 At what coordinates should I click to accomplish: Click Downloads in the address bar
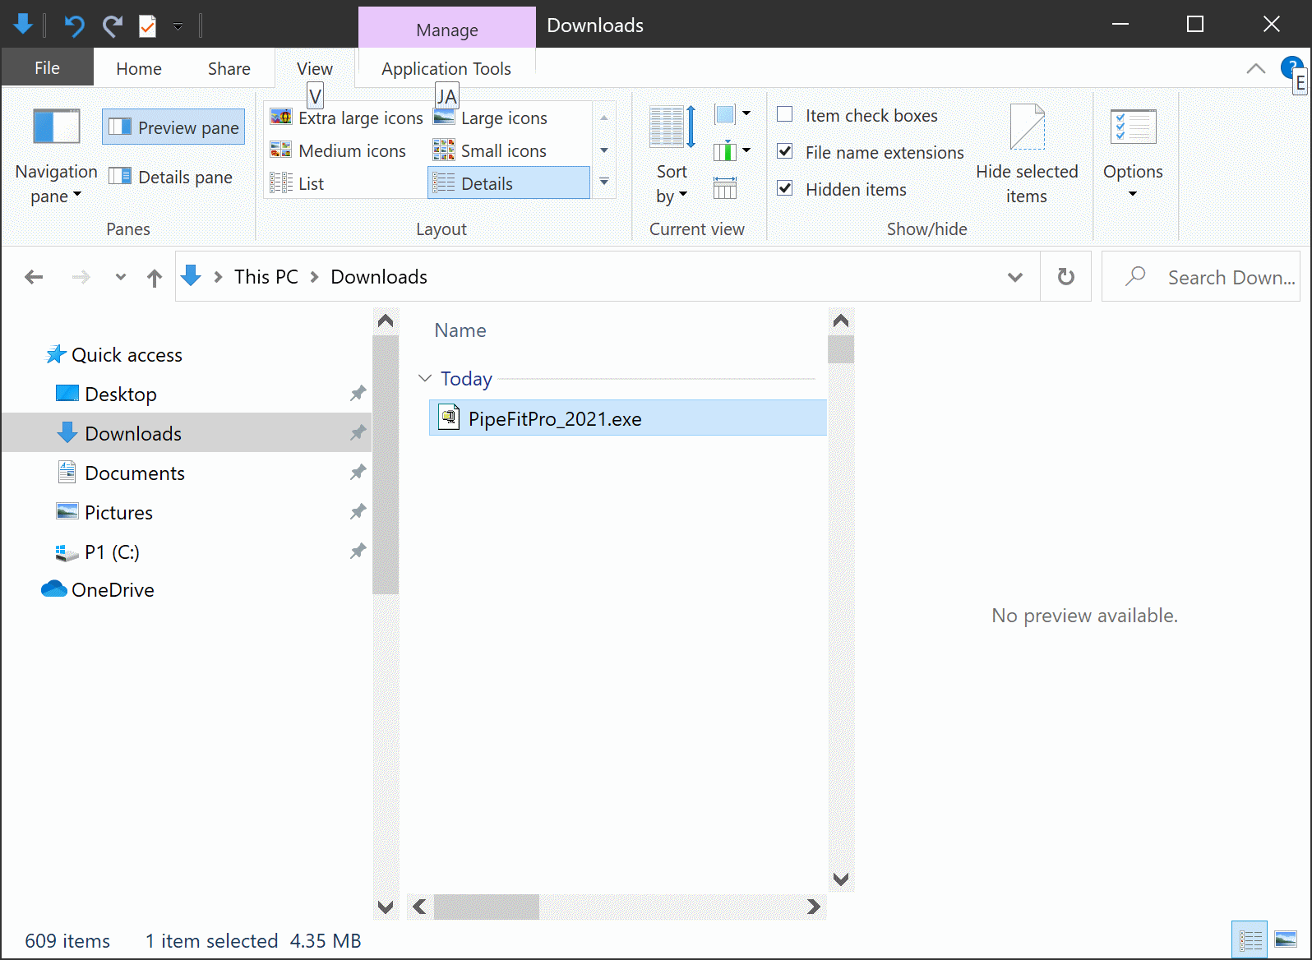pos(379,277)
